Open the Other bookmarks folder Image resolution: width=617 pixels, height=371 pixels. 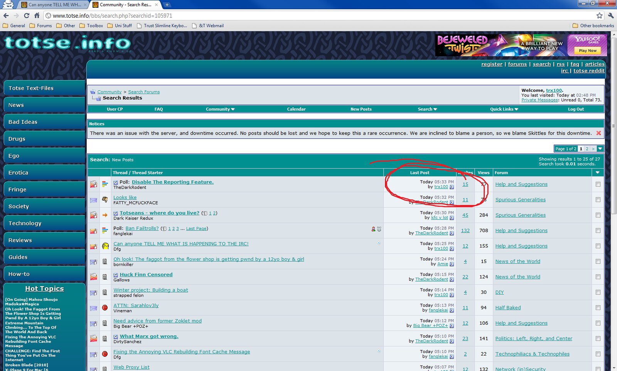pos(593,26)
